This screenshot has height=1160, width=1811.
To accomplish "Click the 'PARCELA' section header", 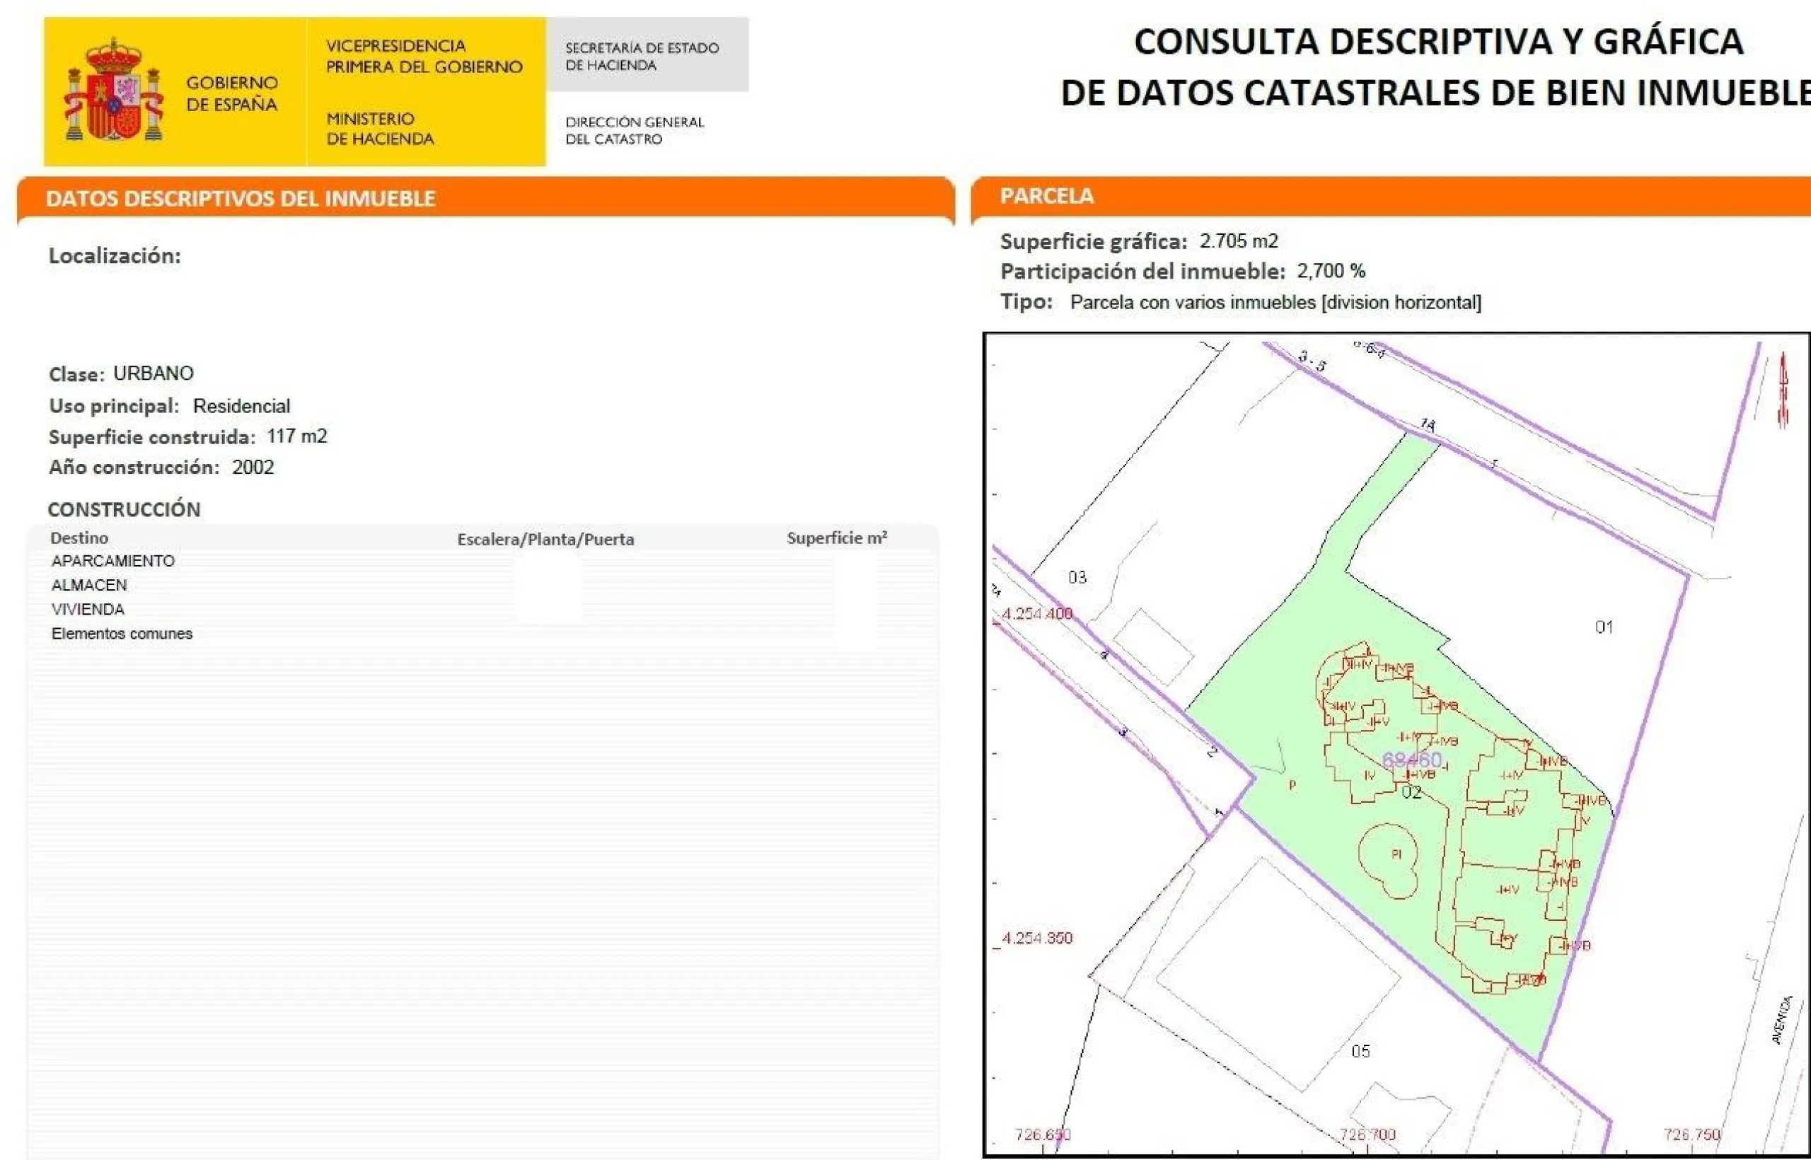I will (1046, 196).
